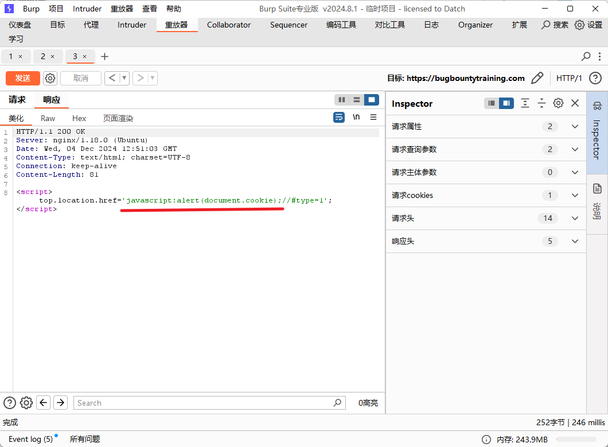Click magnifier inside search field
Image resolution: width=608 pixels, height=447 pixels.
click(x=337, y=403)
